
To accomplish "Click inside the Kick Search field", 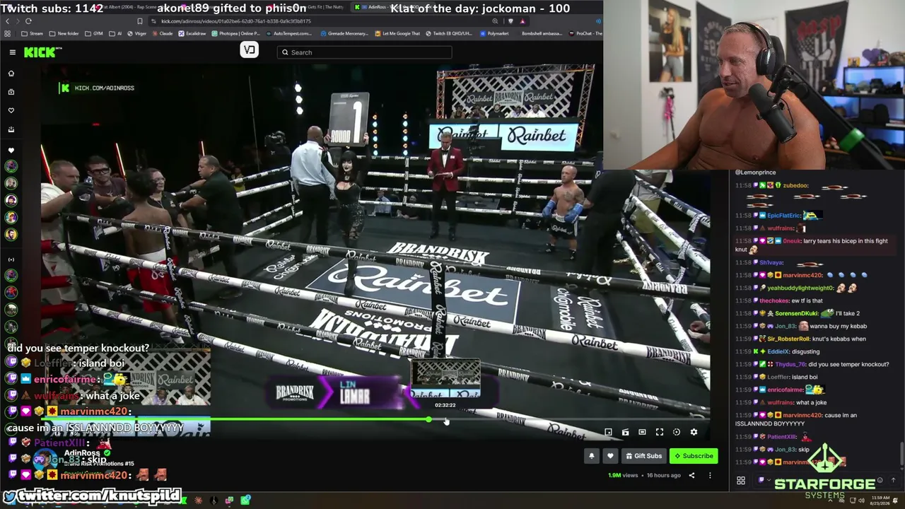I will [365, 52].
